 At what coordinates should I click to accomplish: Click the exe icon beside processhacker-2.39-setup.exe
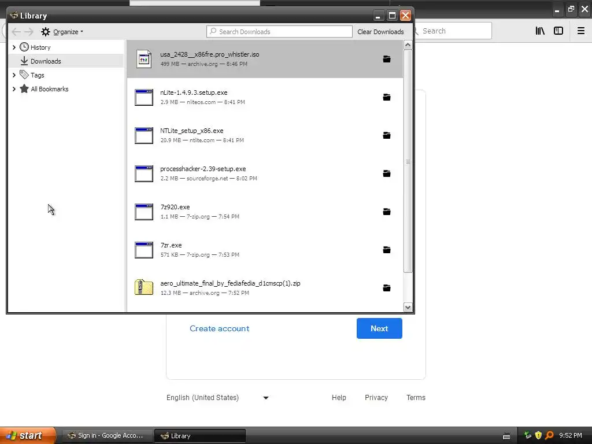point(144,173)
